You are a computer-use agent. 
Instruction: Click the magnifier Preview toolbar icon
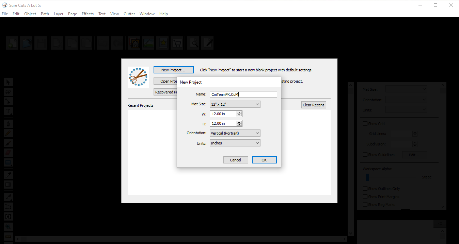point(194,43)
